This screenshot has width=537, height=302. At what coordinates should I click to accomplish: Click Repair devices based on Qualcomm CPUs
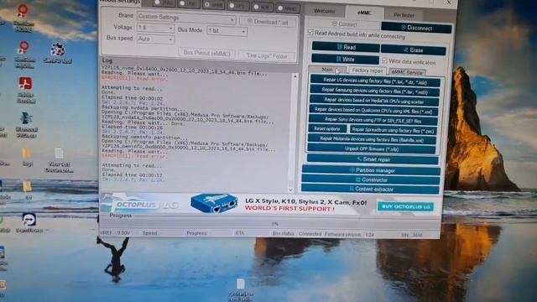pyautogui.click(x=373, y=111)
